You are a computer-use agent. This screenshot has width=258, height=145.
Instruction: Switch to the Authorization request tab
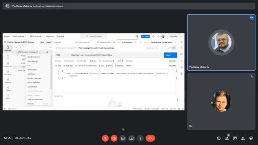69,61
